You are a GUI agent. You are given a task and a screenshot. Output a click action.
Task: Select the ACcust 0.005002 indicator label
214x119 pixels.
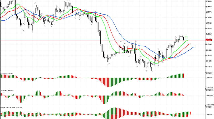pos(7,73)
